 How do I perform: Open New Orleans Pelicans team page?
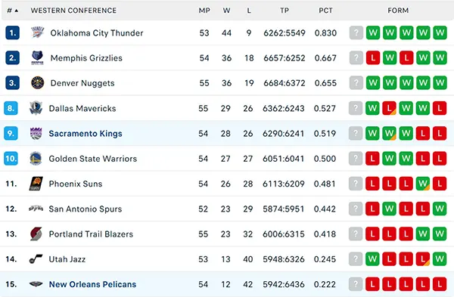(92, 284)
